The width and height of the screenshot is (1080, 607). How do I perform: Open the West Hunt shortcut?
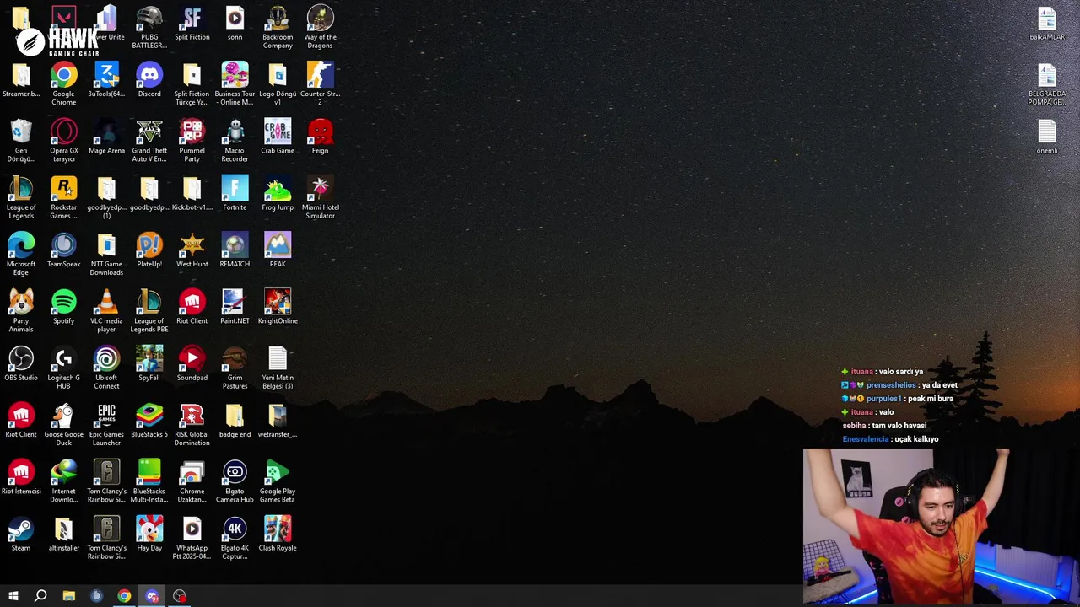pos(192,246)
